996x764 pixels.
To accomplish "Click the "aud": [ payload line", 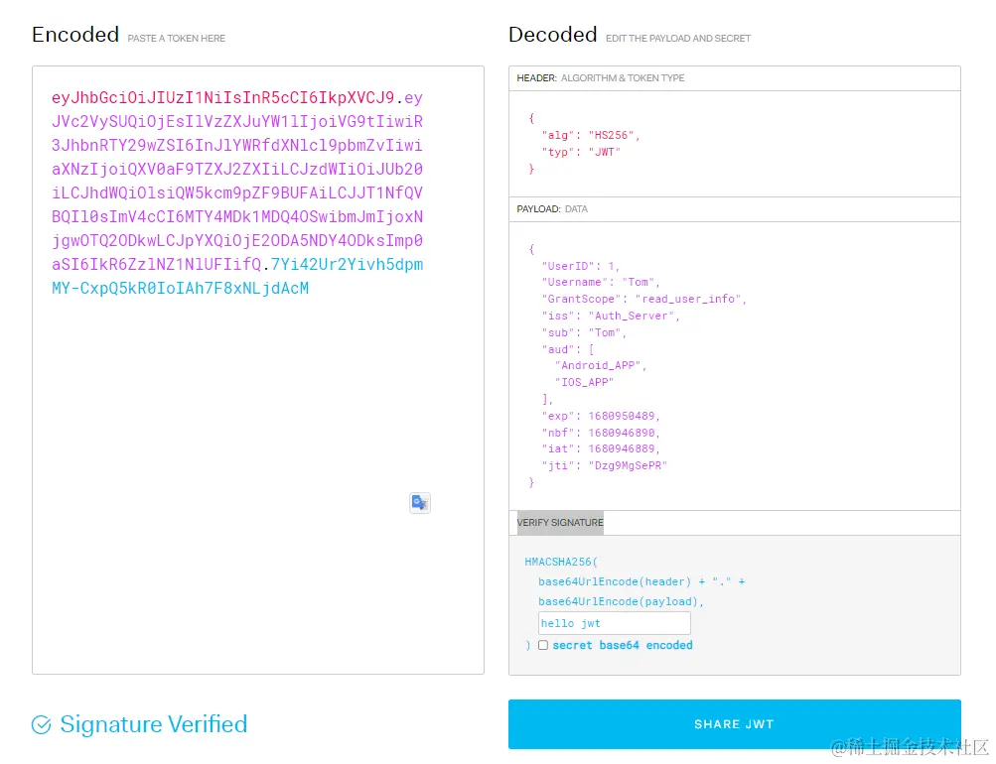I will [x=567, y=349].
